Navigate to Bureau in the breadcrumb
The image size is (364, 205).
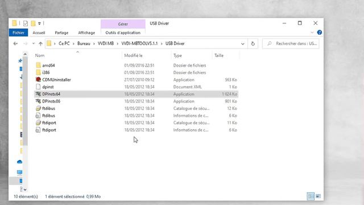[84, 44]
